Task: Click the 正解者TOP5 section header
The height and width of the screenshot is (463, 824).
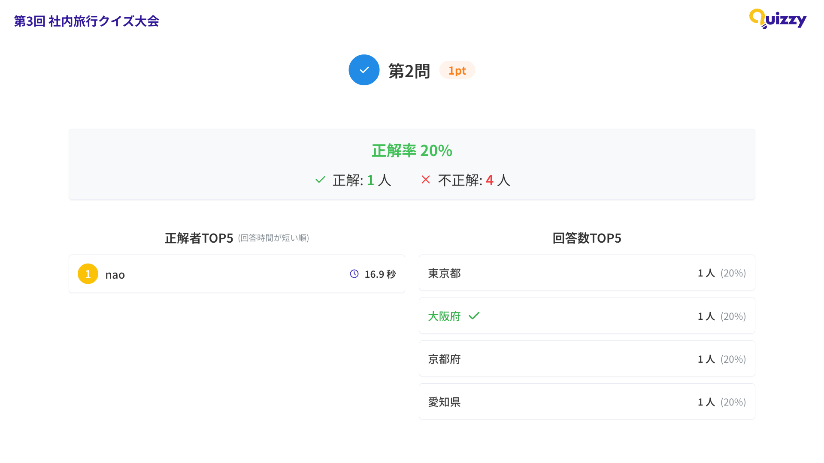Action: (199, 238)
